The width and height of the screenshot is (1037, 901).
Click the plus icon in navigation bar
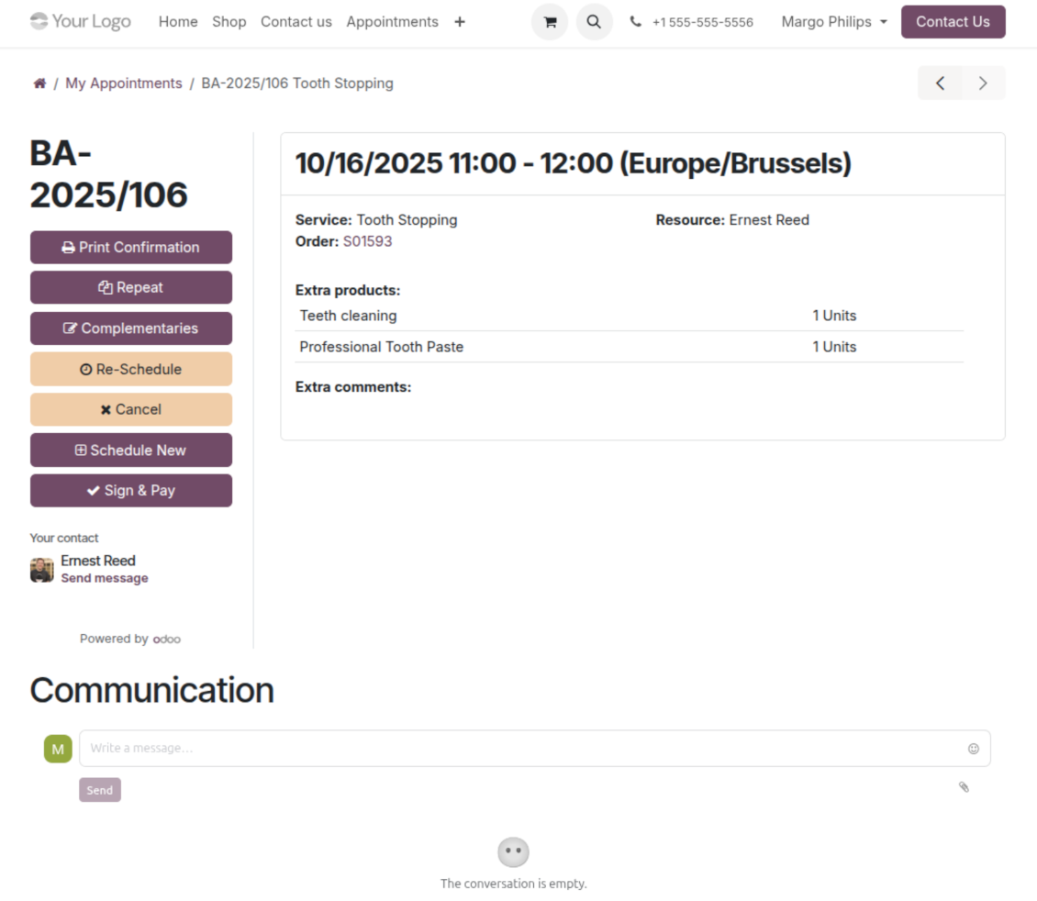click(x=460, y=22)
